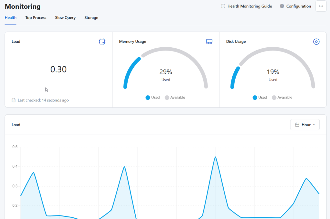Image resolution: width=330 pixels, height=219 pixels.
Task: Click the gear icon next to Configuration
Action: tap(282, 6)
